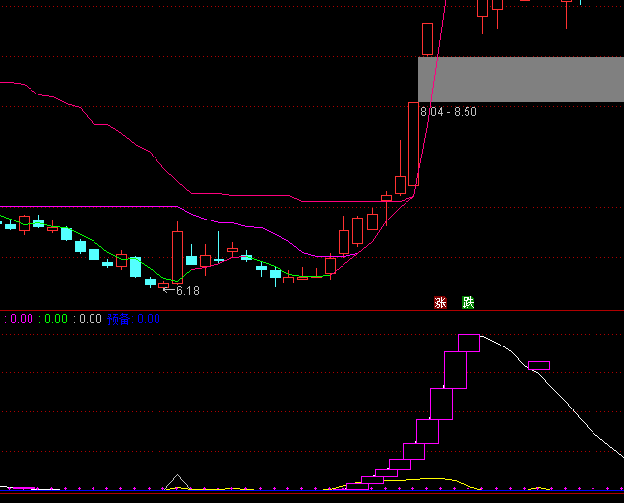Click the green 跌 (fall) marker icon
Viewport: 624px width, 503px height.
[468, 302]
